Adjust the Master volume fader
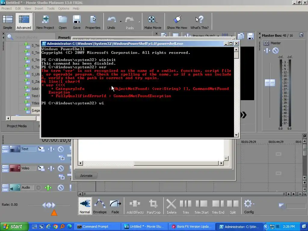 [270, 82]
